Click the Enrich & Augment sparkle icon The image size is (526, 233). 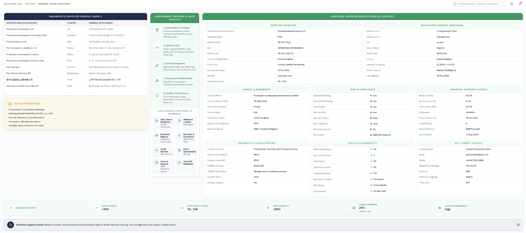[157, 66]
